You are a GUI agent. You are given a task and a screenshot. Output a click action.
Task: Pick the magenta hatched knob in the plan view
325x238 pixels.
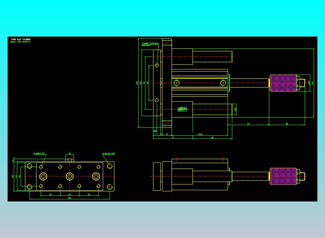click(283, 83)
